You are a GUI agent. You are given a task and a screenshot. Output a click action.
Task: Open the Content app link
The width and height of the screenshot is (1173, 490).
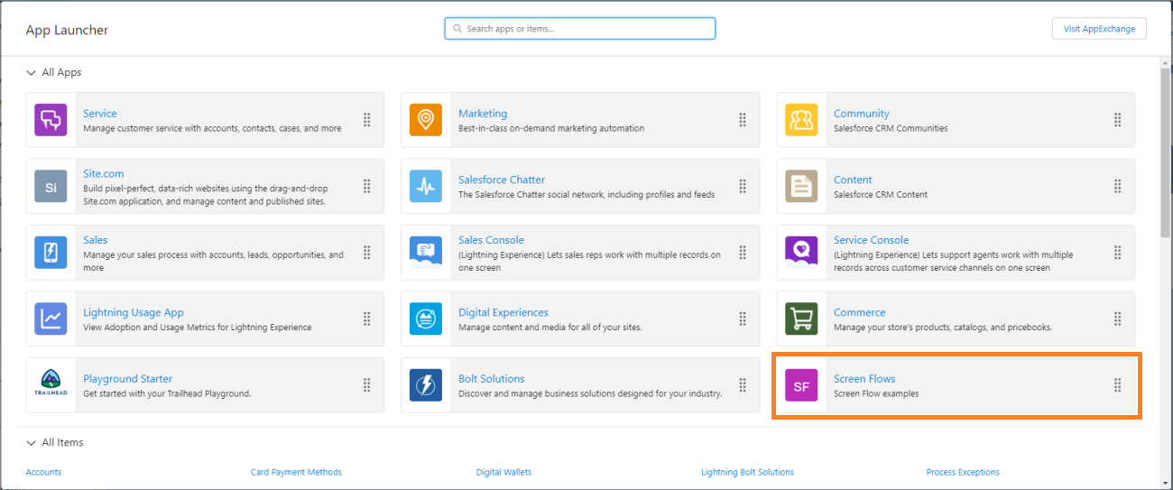click(x=853, y=180)
